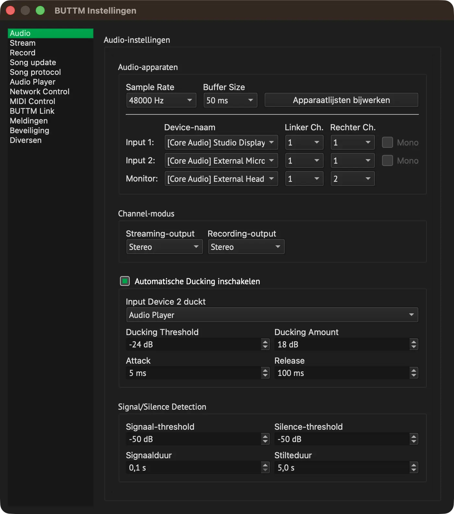Open Diversen settings

click(50, 140)
